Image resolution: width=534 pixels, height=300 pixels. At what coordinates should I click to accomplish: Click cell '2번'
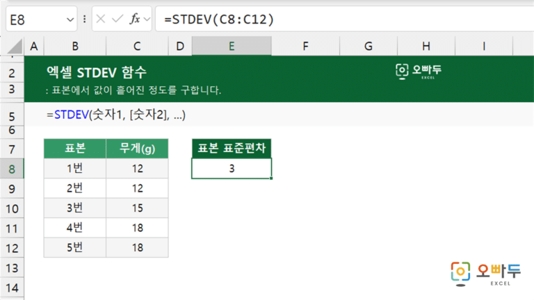[x=75, y=188]
